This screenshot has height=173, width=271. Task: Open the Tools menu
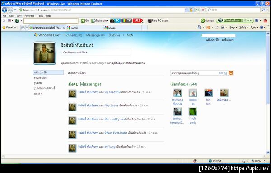40,16
